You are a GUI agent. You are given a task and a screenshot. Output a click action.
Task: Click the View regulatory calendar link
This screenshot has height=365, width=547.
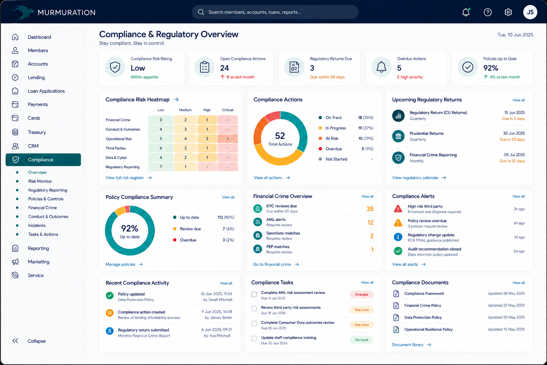coord(419,178)
